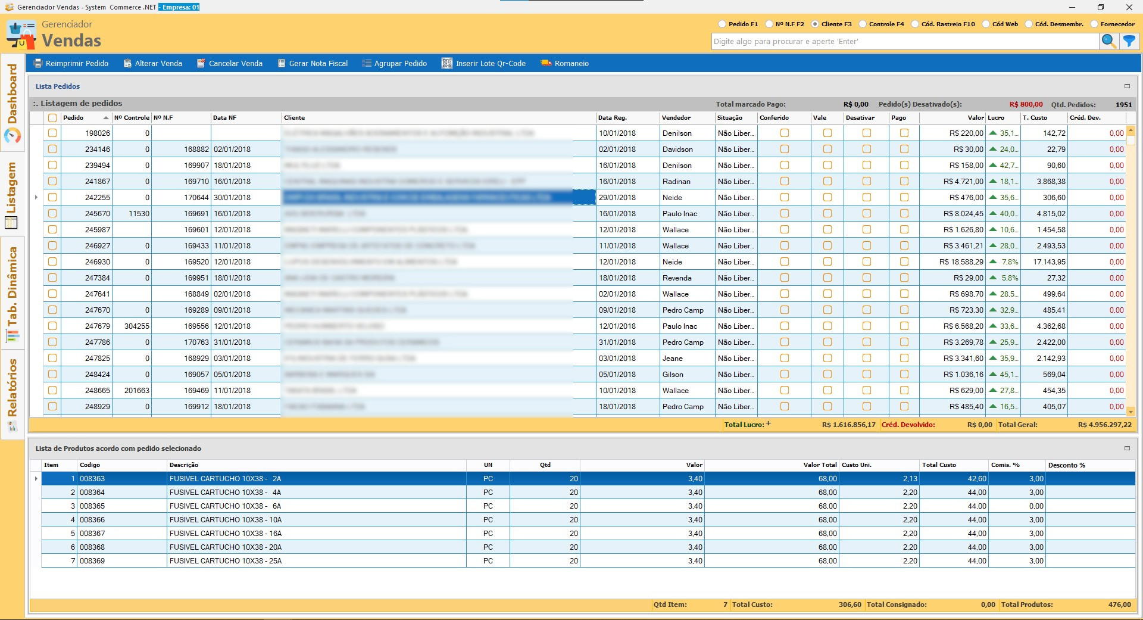
Task: Check the select-all checkbox in orders header
Action: (x=52, y=118)
